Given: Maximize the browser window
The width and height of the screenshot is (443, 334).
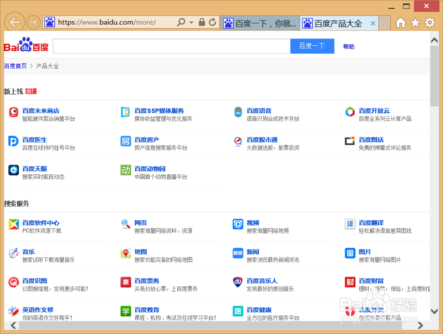Looking at the screenshot, I should (406, 6).
